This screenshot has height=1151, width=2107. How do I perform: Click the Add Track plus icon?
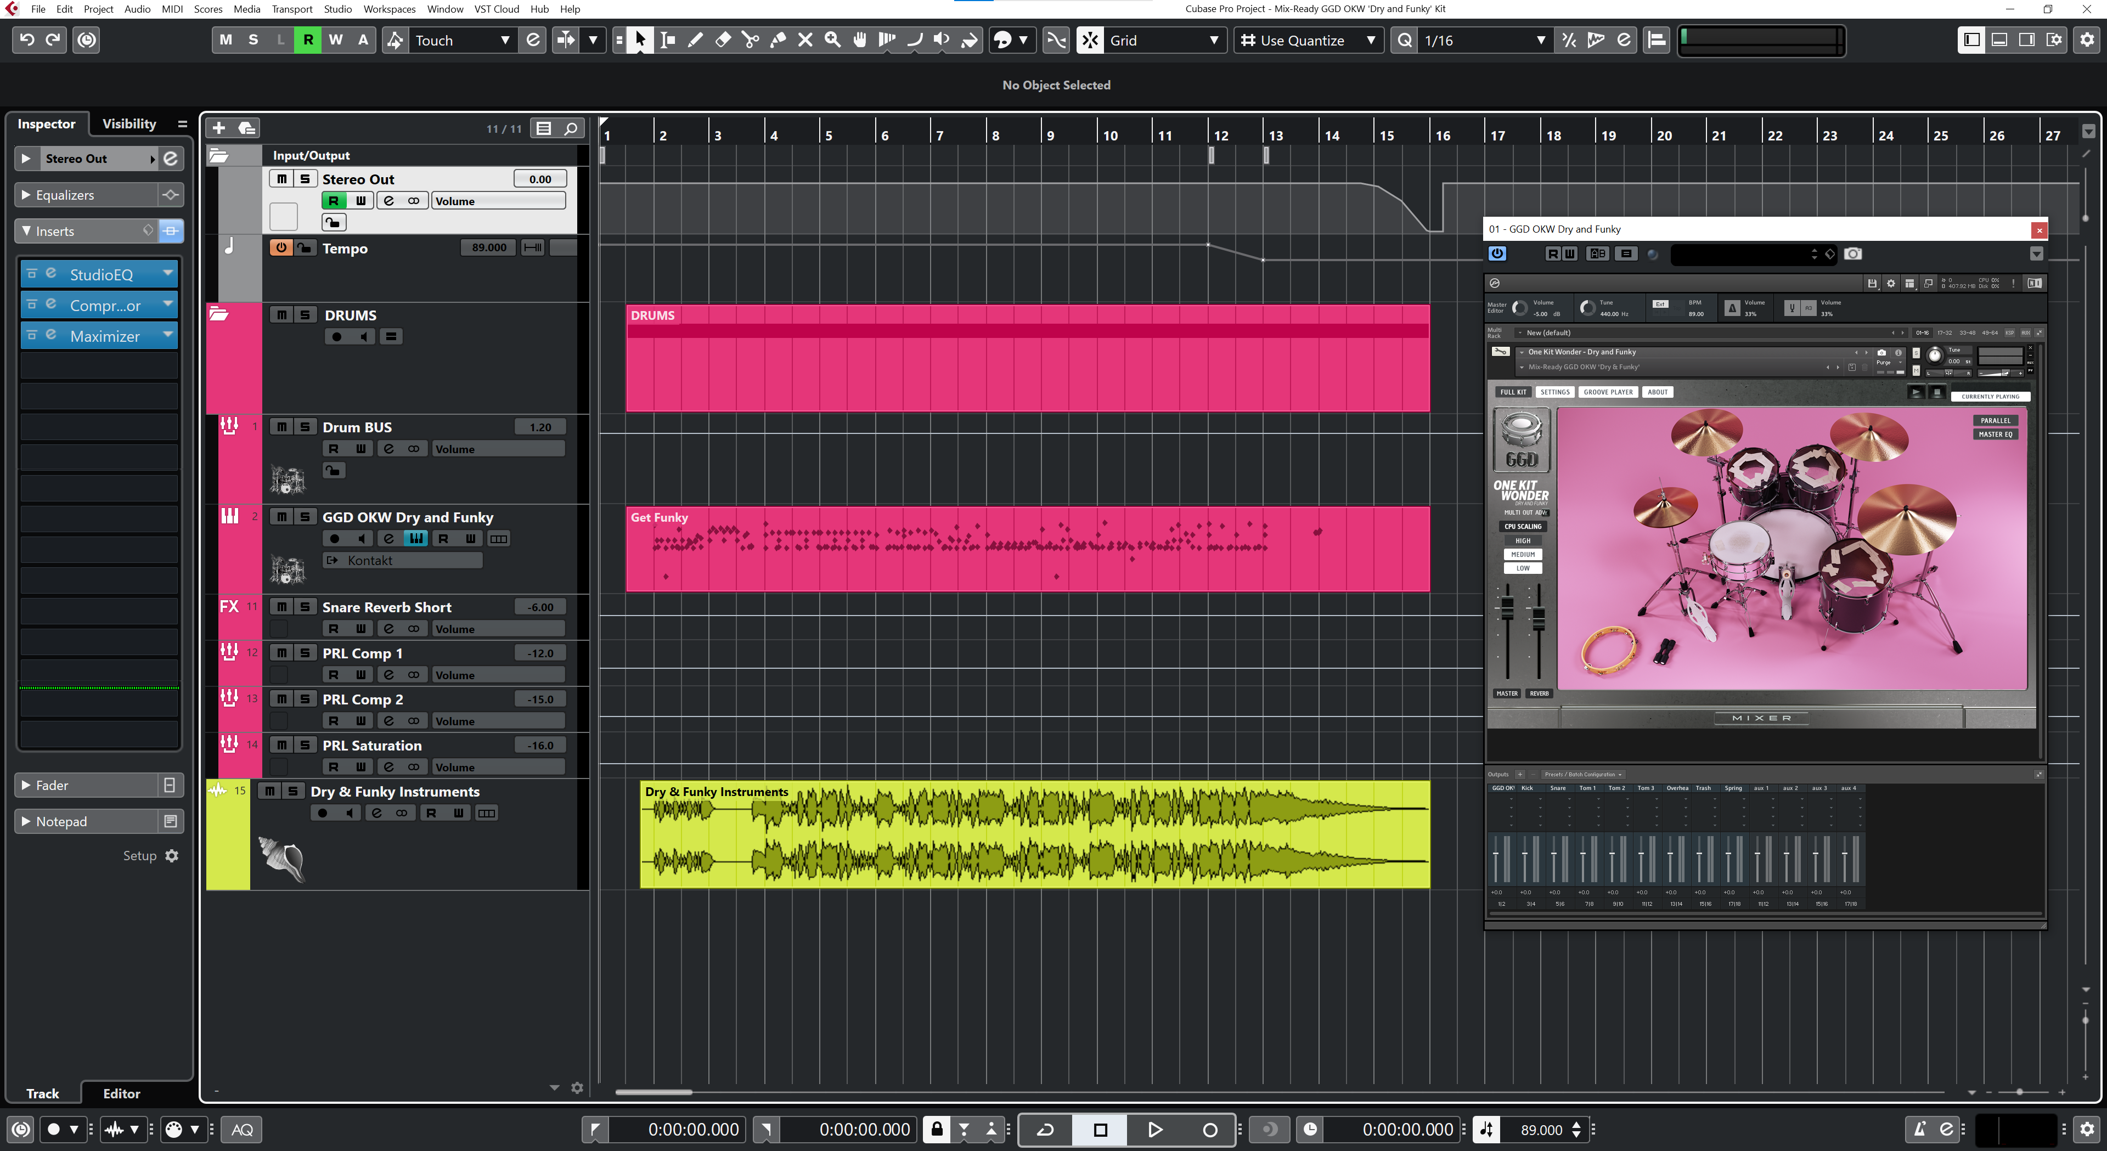point(218,128)
